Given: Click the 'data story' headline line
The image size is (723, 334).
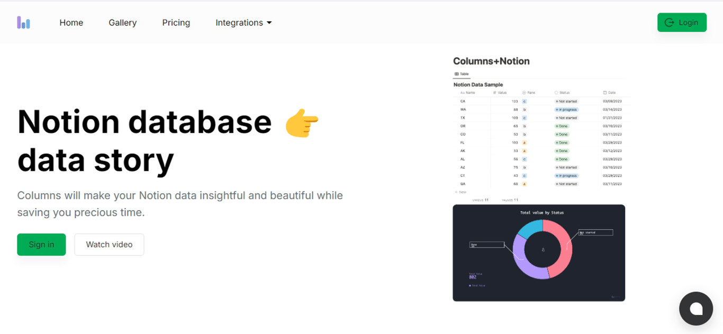Looking at the screenshot, I should click(96, 160).
